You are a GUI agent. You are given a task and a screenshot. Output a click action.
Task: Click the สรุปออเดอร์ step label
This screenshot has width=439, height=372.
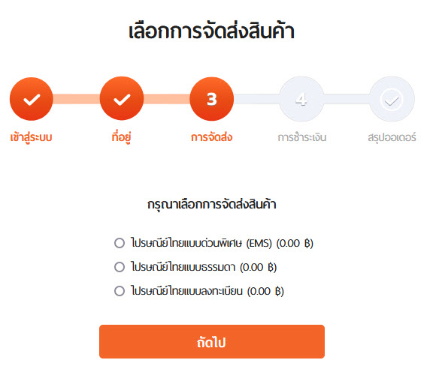pyautogui.click(x=392, y=138)
